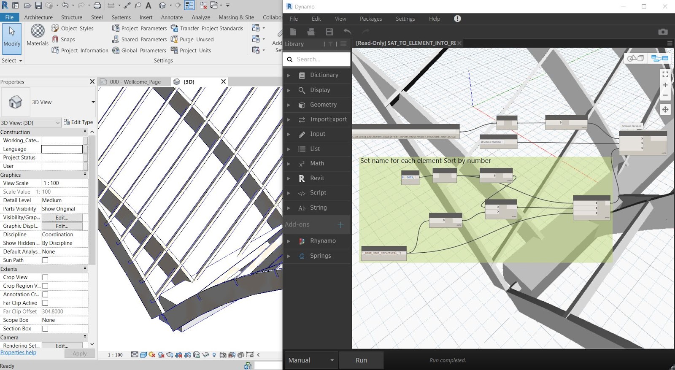
Task: Click Language property value field
Action: (x=62, y=149)
